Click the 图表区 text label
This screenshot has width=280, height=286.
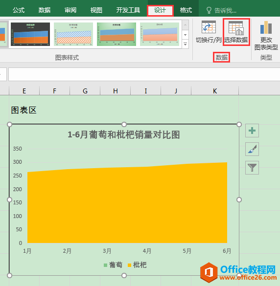pos(24,110)
